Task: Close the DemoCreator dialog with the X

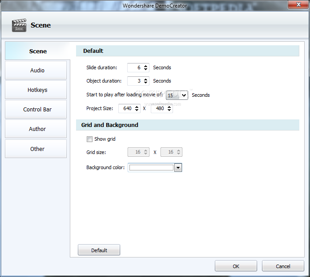Action: pyautogui.click(x=298, y=4)
